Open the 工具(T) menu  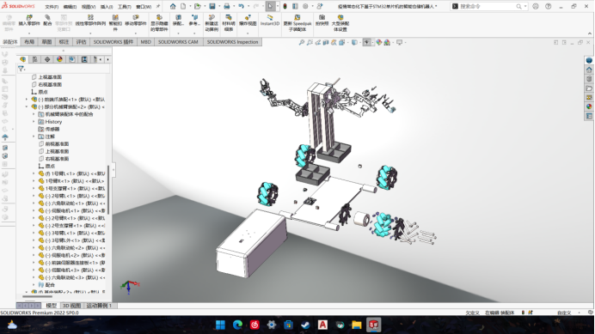click(124, 7)
